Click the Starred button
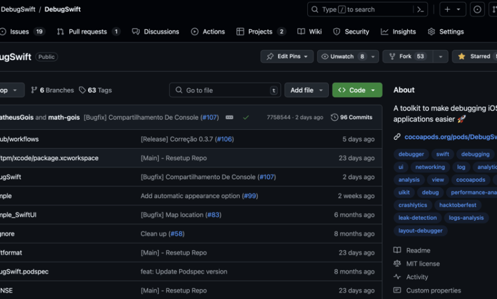The image size is (497, 299). (x=475, y=57)
